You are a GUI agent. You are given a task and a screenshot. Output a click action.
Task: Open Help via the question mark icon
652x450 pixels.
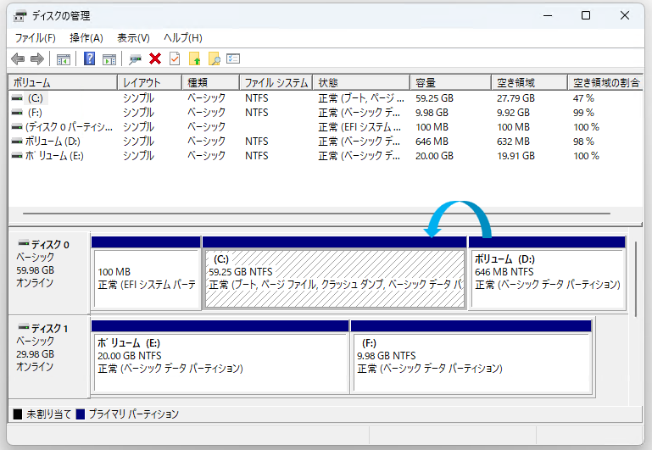coord(89,58)
